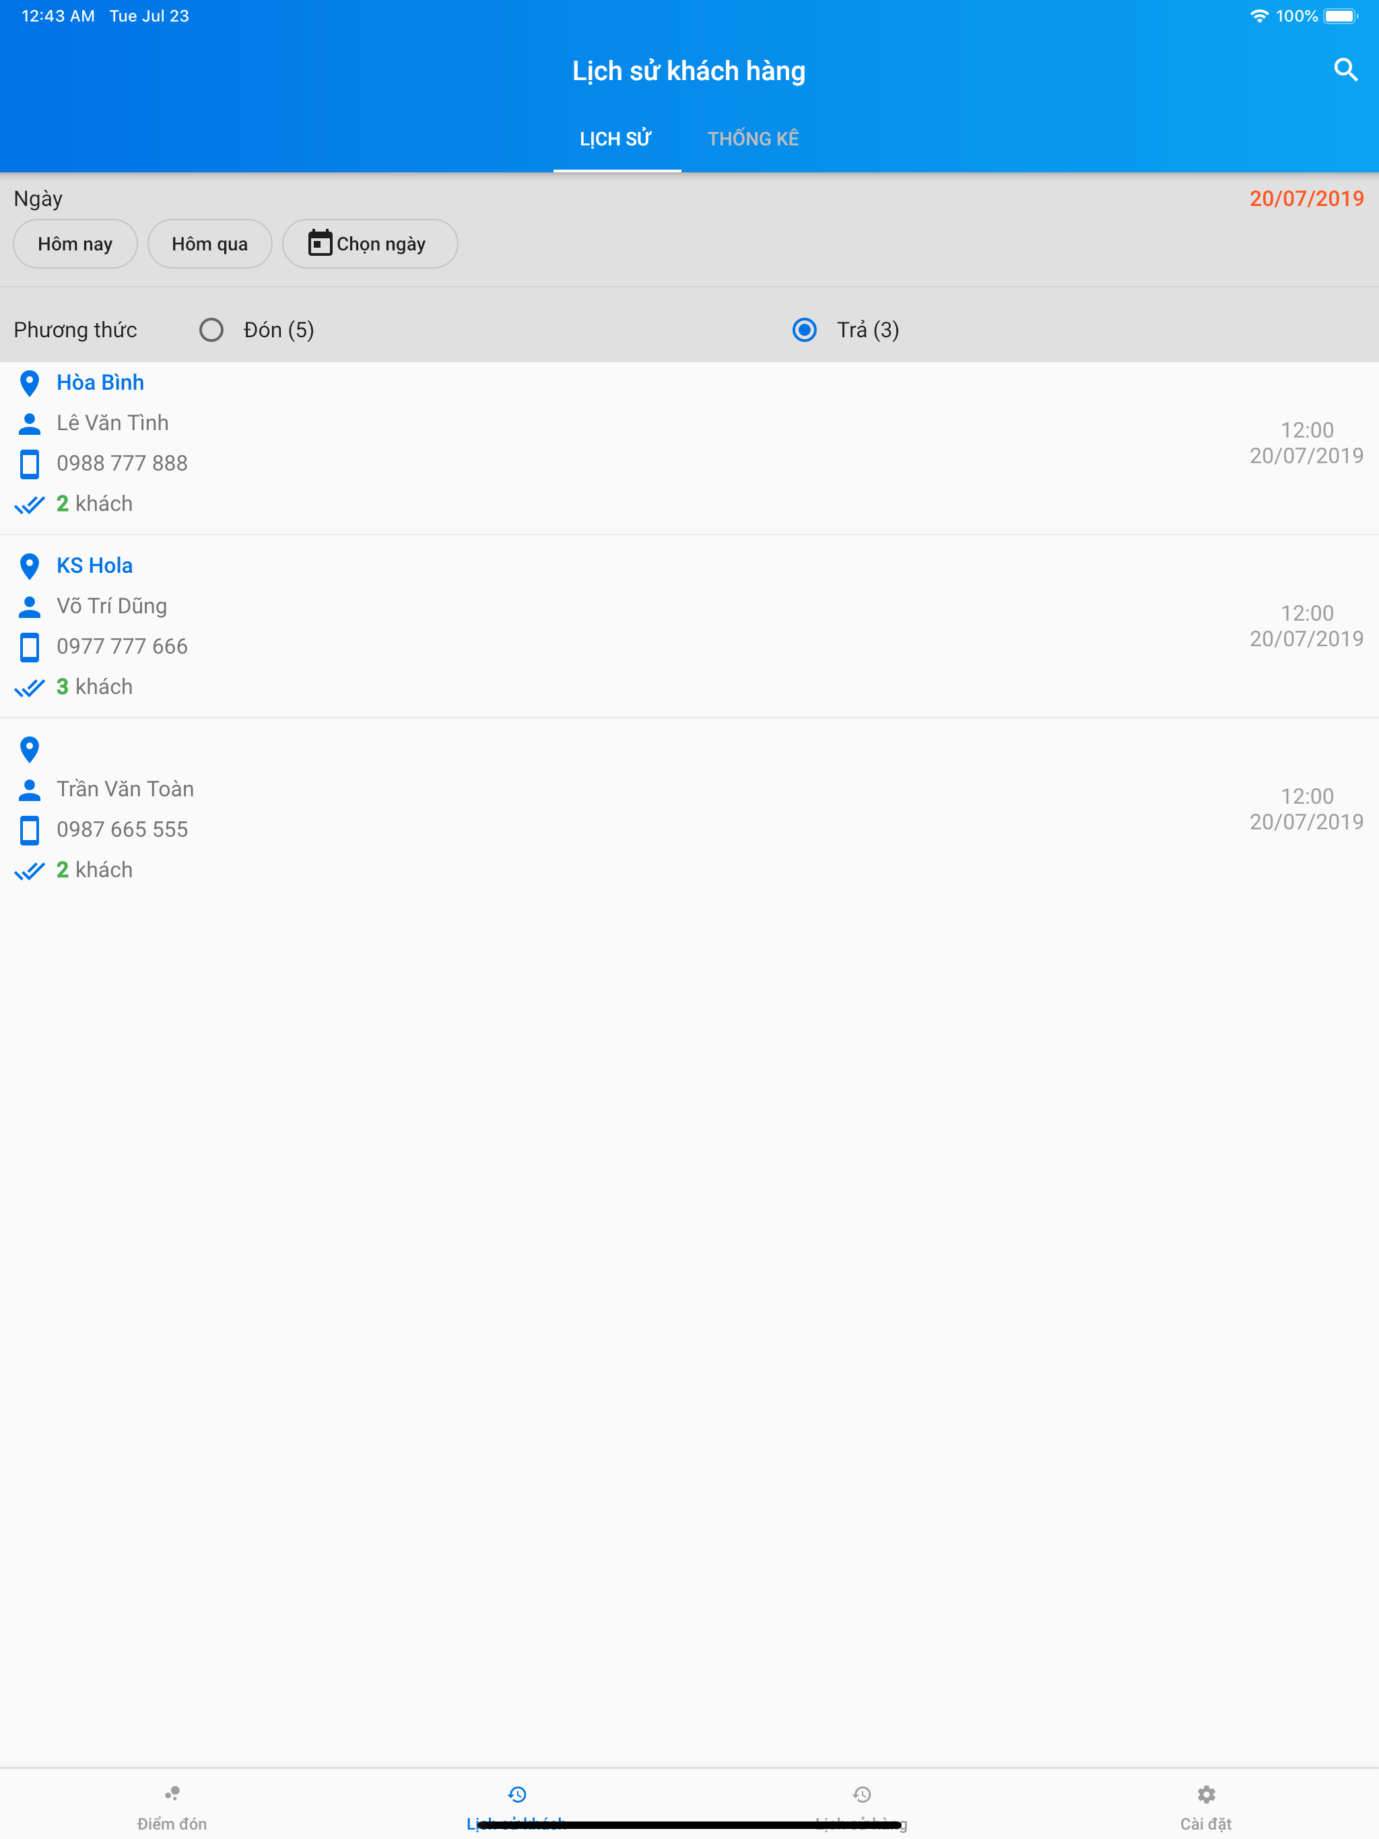Open the KS Hola location link
The width and height of the screenshot is (1379, 1839).
pos(95,565)
